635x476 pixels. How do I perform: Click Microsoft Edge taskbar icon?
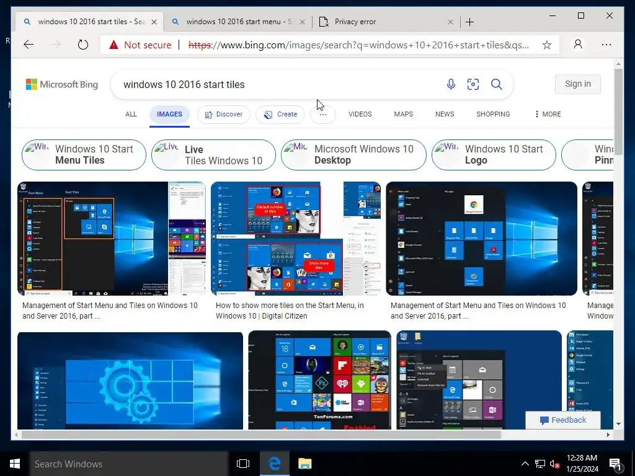275,464
